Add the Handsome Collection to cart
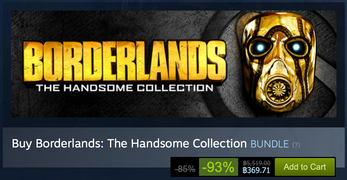This screenshot has width=347, height=180. [x=305, y=167]
